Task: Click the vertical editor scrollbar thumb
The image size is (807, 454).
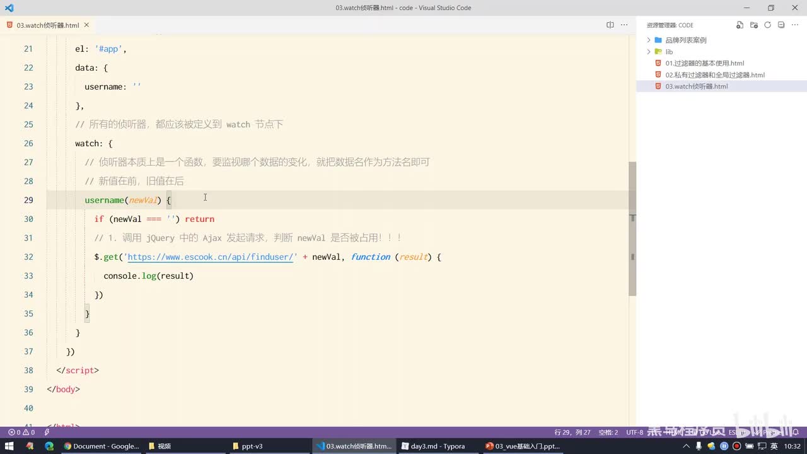Action: click(x=632, y=228)
